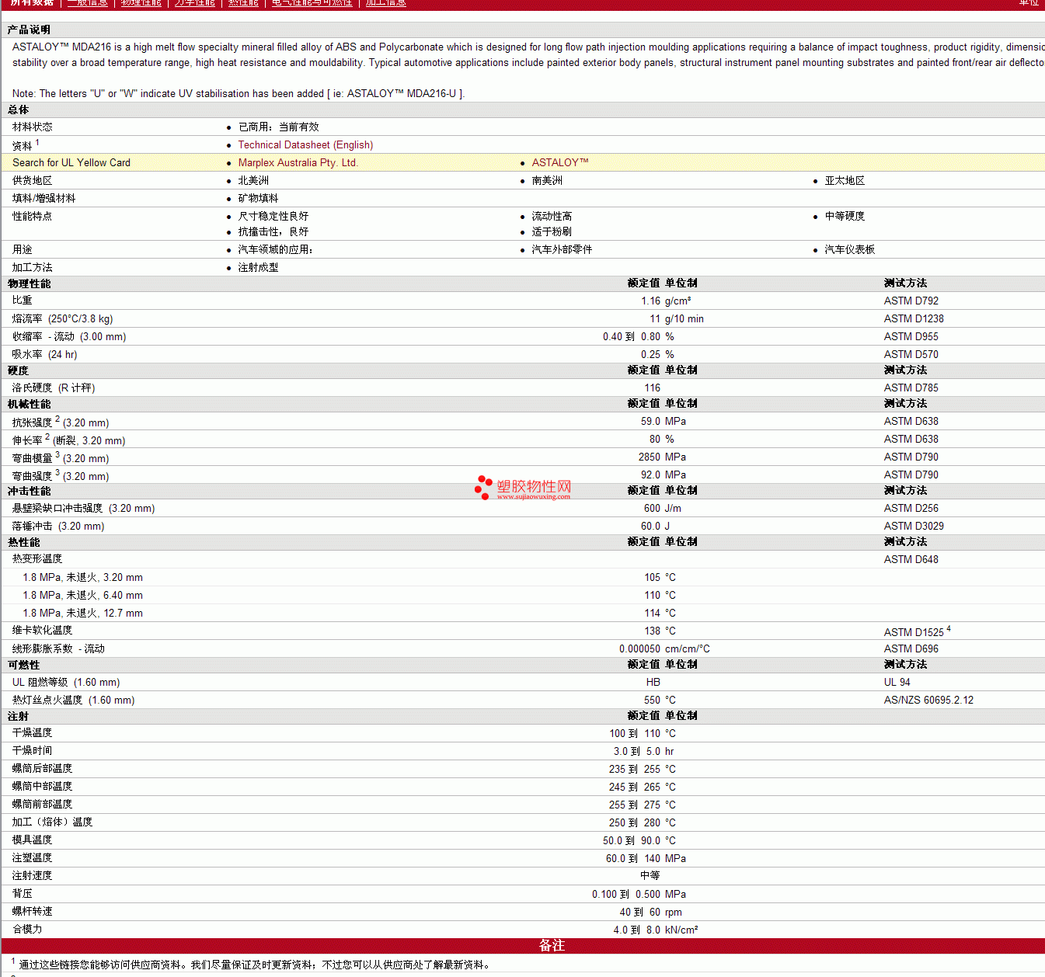The height and width of the screenshot is (977, 1045).
Task: Switch to the 热性能 tab
Action: [244, 3]
